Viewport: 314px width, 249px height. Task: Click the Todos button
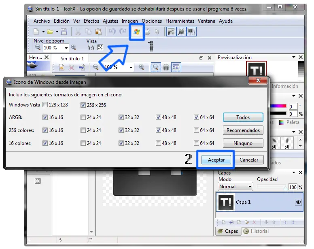pos(243,117)
